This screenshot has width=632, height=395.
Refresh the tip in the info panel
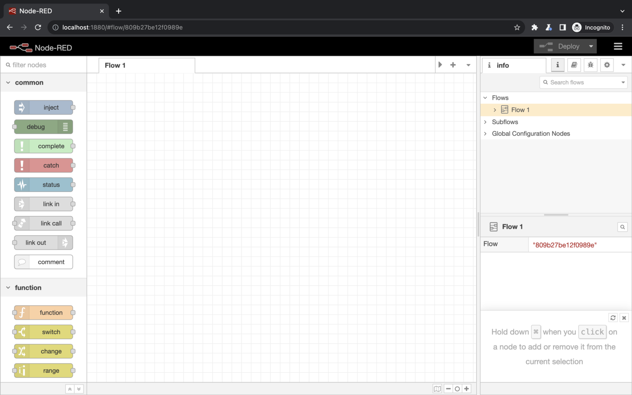pyautogui.click(x=613, y=318)
